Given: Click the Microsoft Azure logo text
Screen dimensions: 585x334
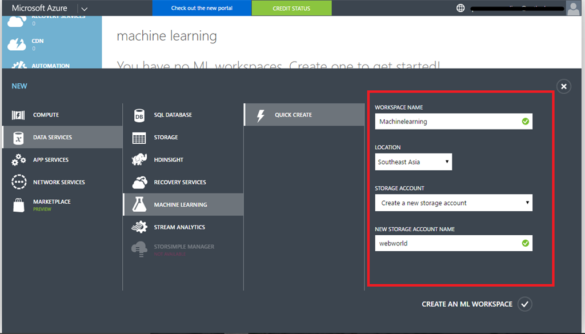Looking at the screenshot, I should pyautogui.click(x=39, y=8).
